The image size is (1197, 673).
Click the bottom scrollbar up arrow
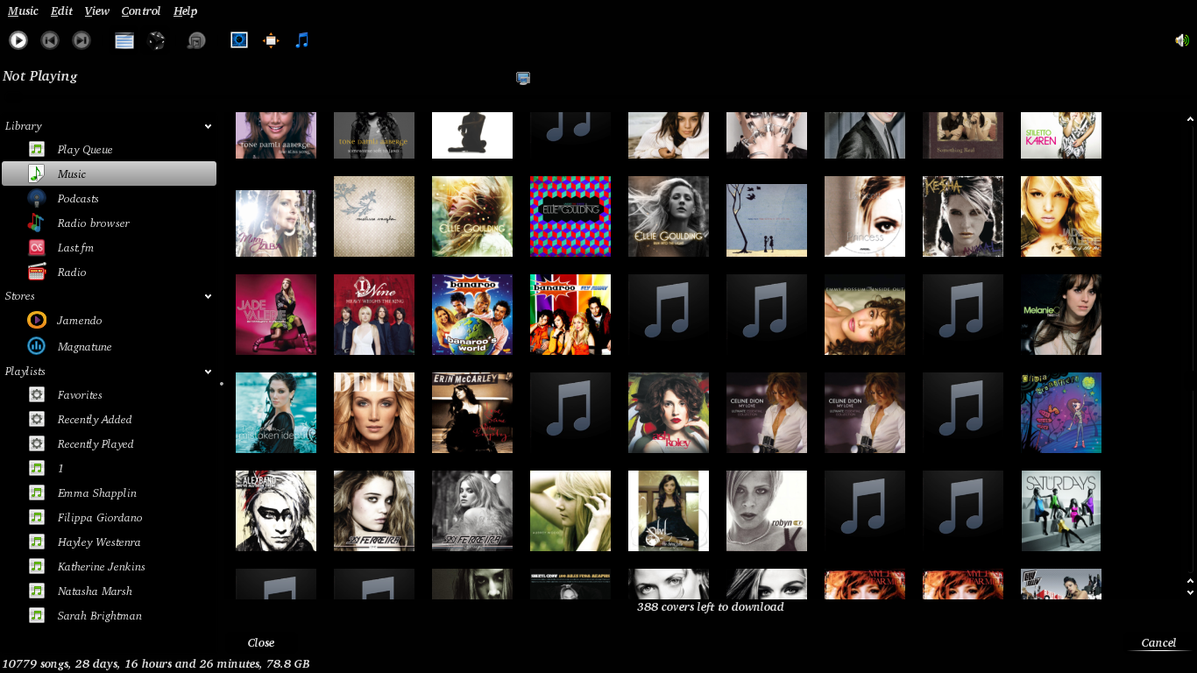[x=1190, y=580]
